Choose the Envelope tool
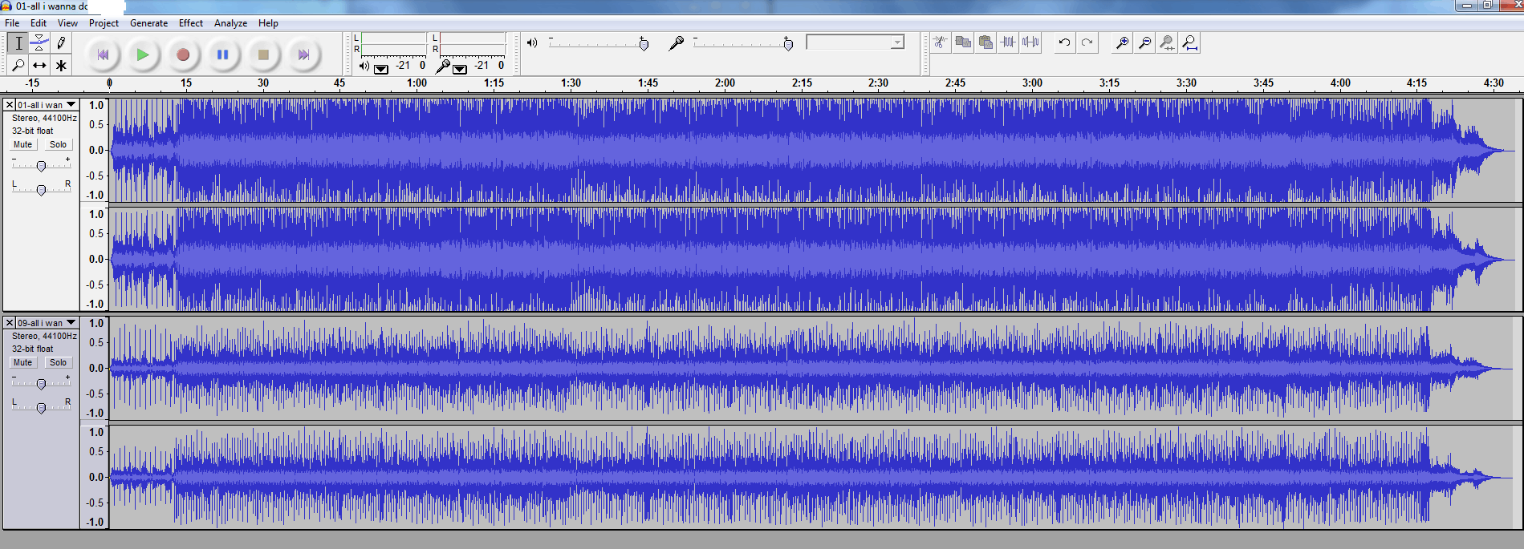This screenshot has height=549, width=1524. pyautogui.click(x=39, y=43)
